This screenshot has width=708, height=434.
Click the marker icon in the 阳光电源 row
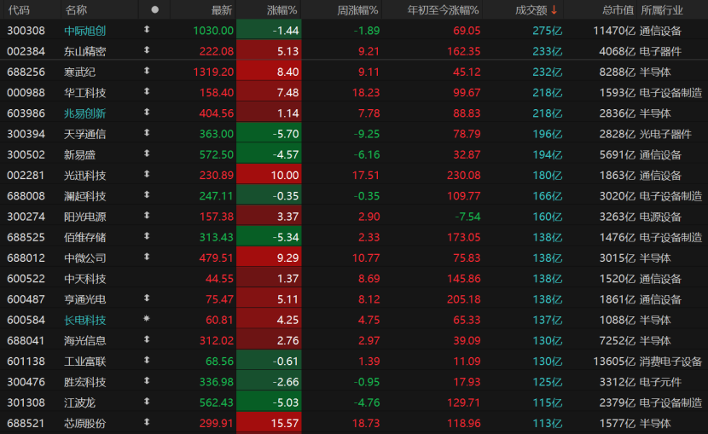point(147,216)
